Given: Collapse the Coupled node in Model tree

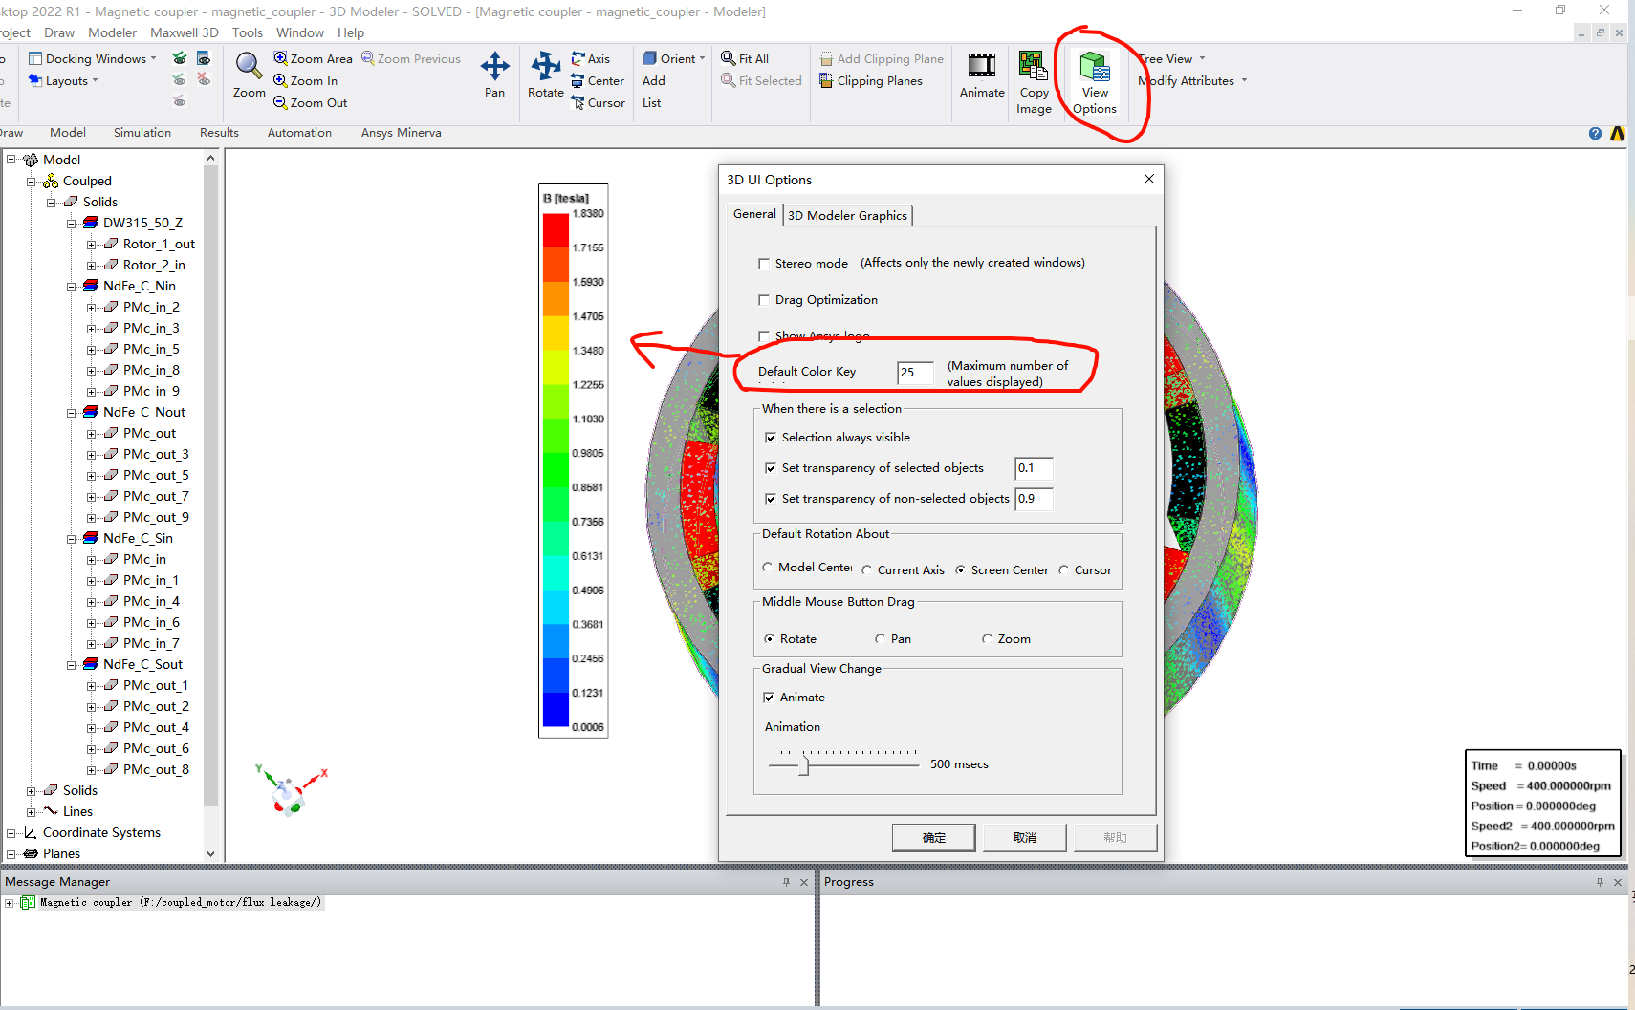Looking at the screenshot, I should (32, 180).
